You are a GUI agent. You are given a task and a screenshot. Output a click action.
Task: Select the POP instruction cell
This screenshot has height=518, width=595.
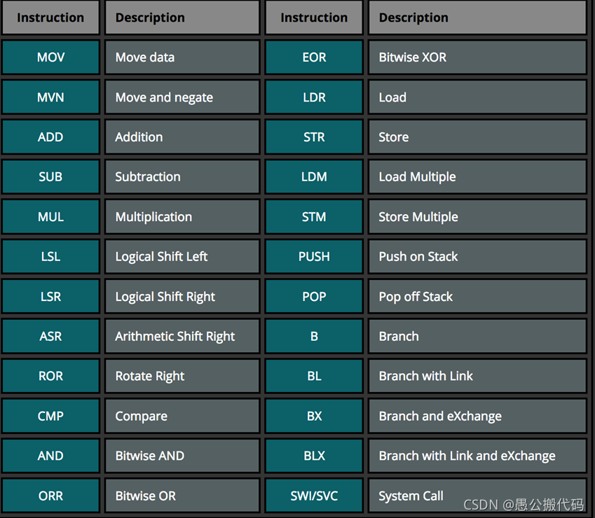tap(314, 297)
